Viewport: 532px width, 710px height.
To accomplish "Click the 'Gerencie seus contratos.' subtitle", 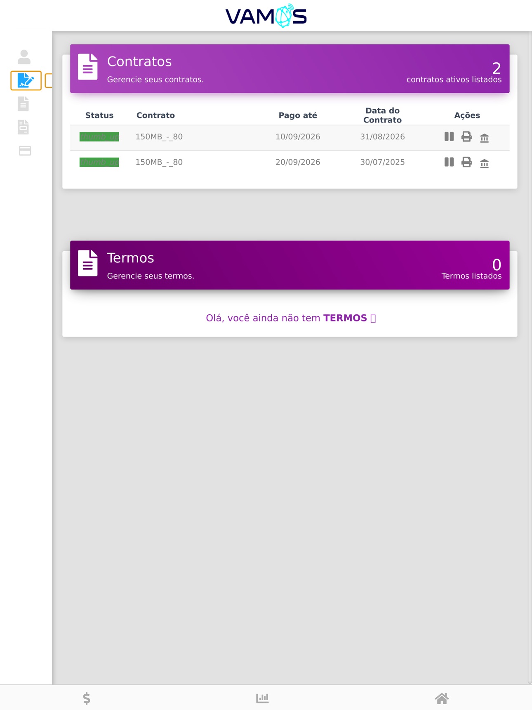I will pyautogui.click(x=155, y=80).
